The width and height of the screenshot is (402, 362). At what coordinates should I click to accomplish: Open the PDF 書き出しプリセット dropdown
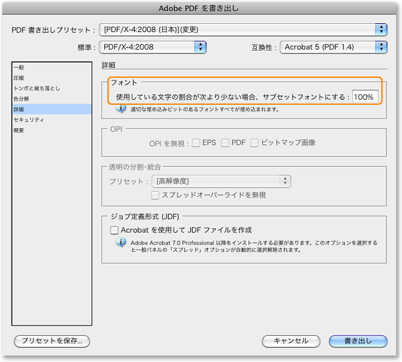click(x=244, y=29)
